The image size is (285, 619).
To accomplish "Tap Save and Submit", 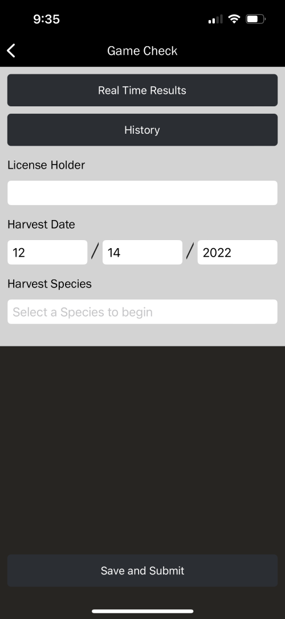I will (142, 570).
